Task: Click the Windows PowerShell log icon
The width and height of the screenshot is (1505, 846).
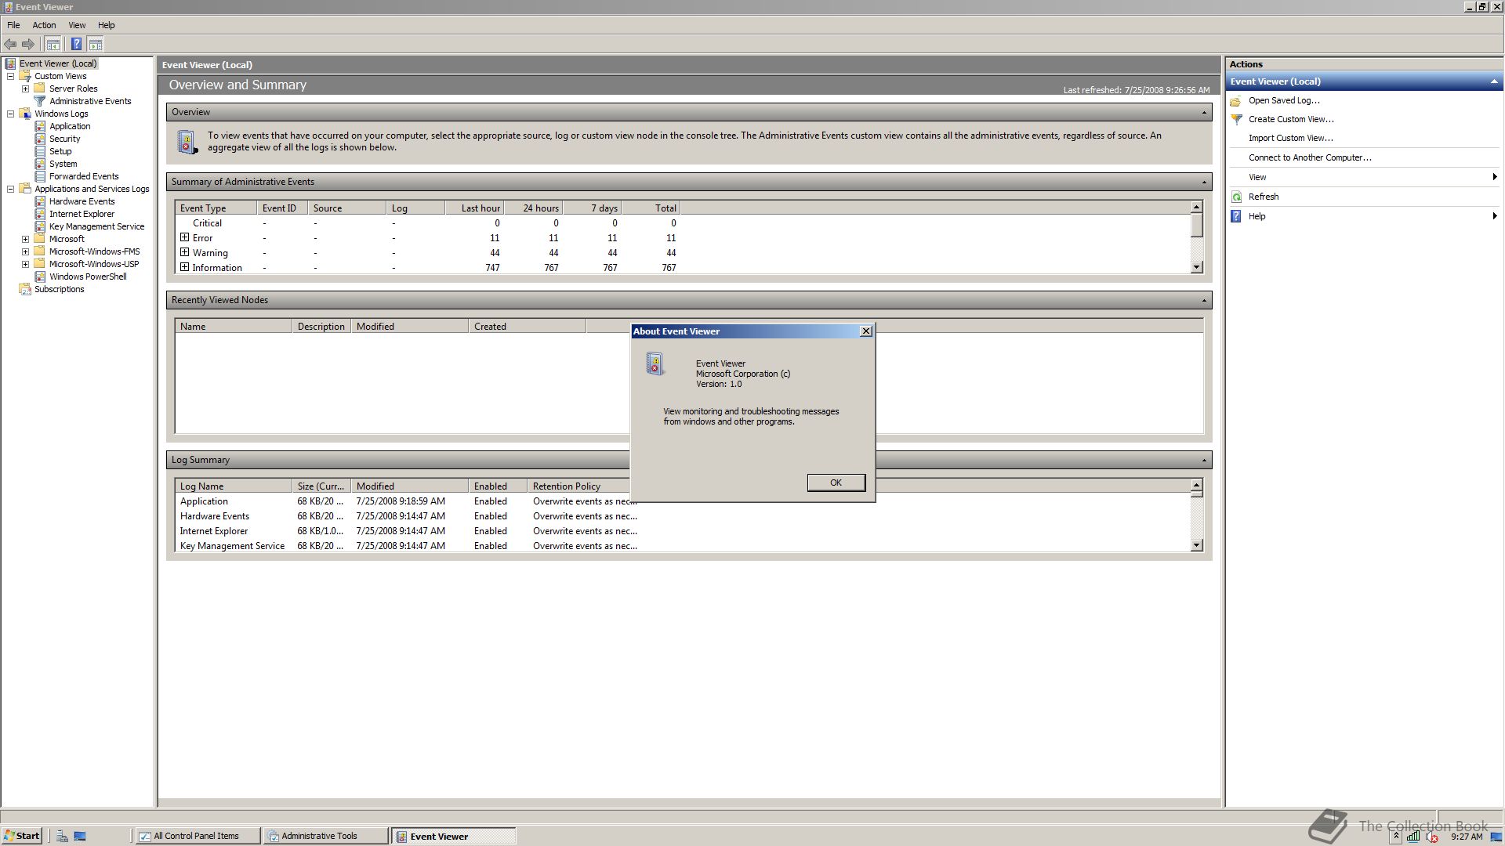Action: pos(40,277)
